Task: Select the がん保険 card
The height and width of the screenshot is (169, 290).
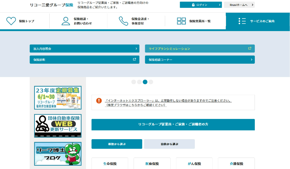Action: coord(194,164)
